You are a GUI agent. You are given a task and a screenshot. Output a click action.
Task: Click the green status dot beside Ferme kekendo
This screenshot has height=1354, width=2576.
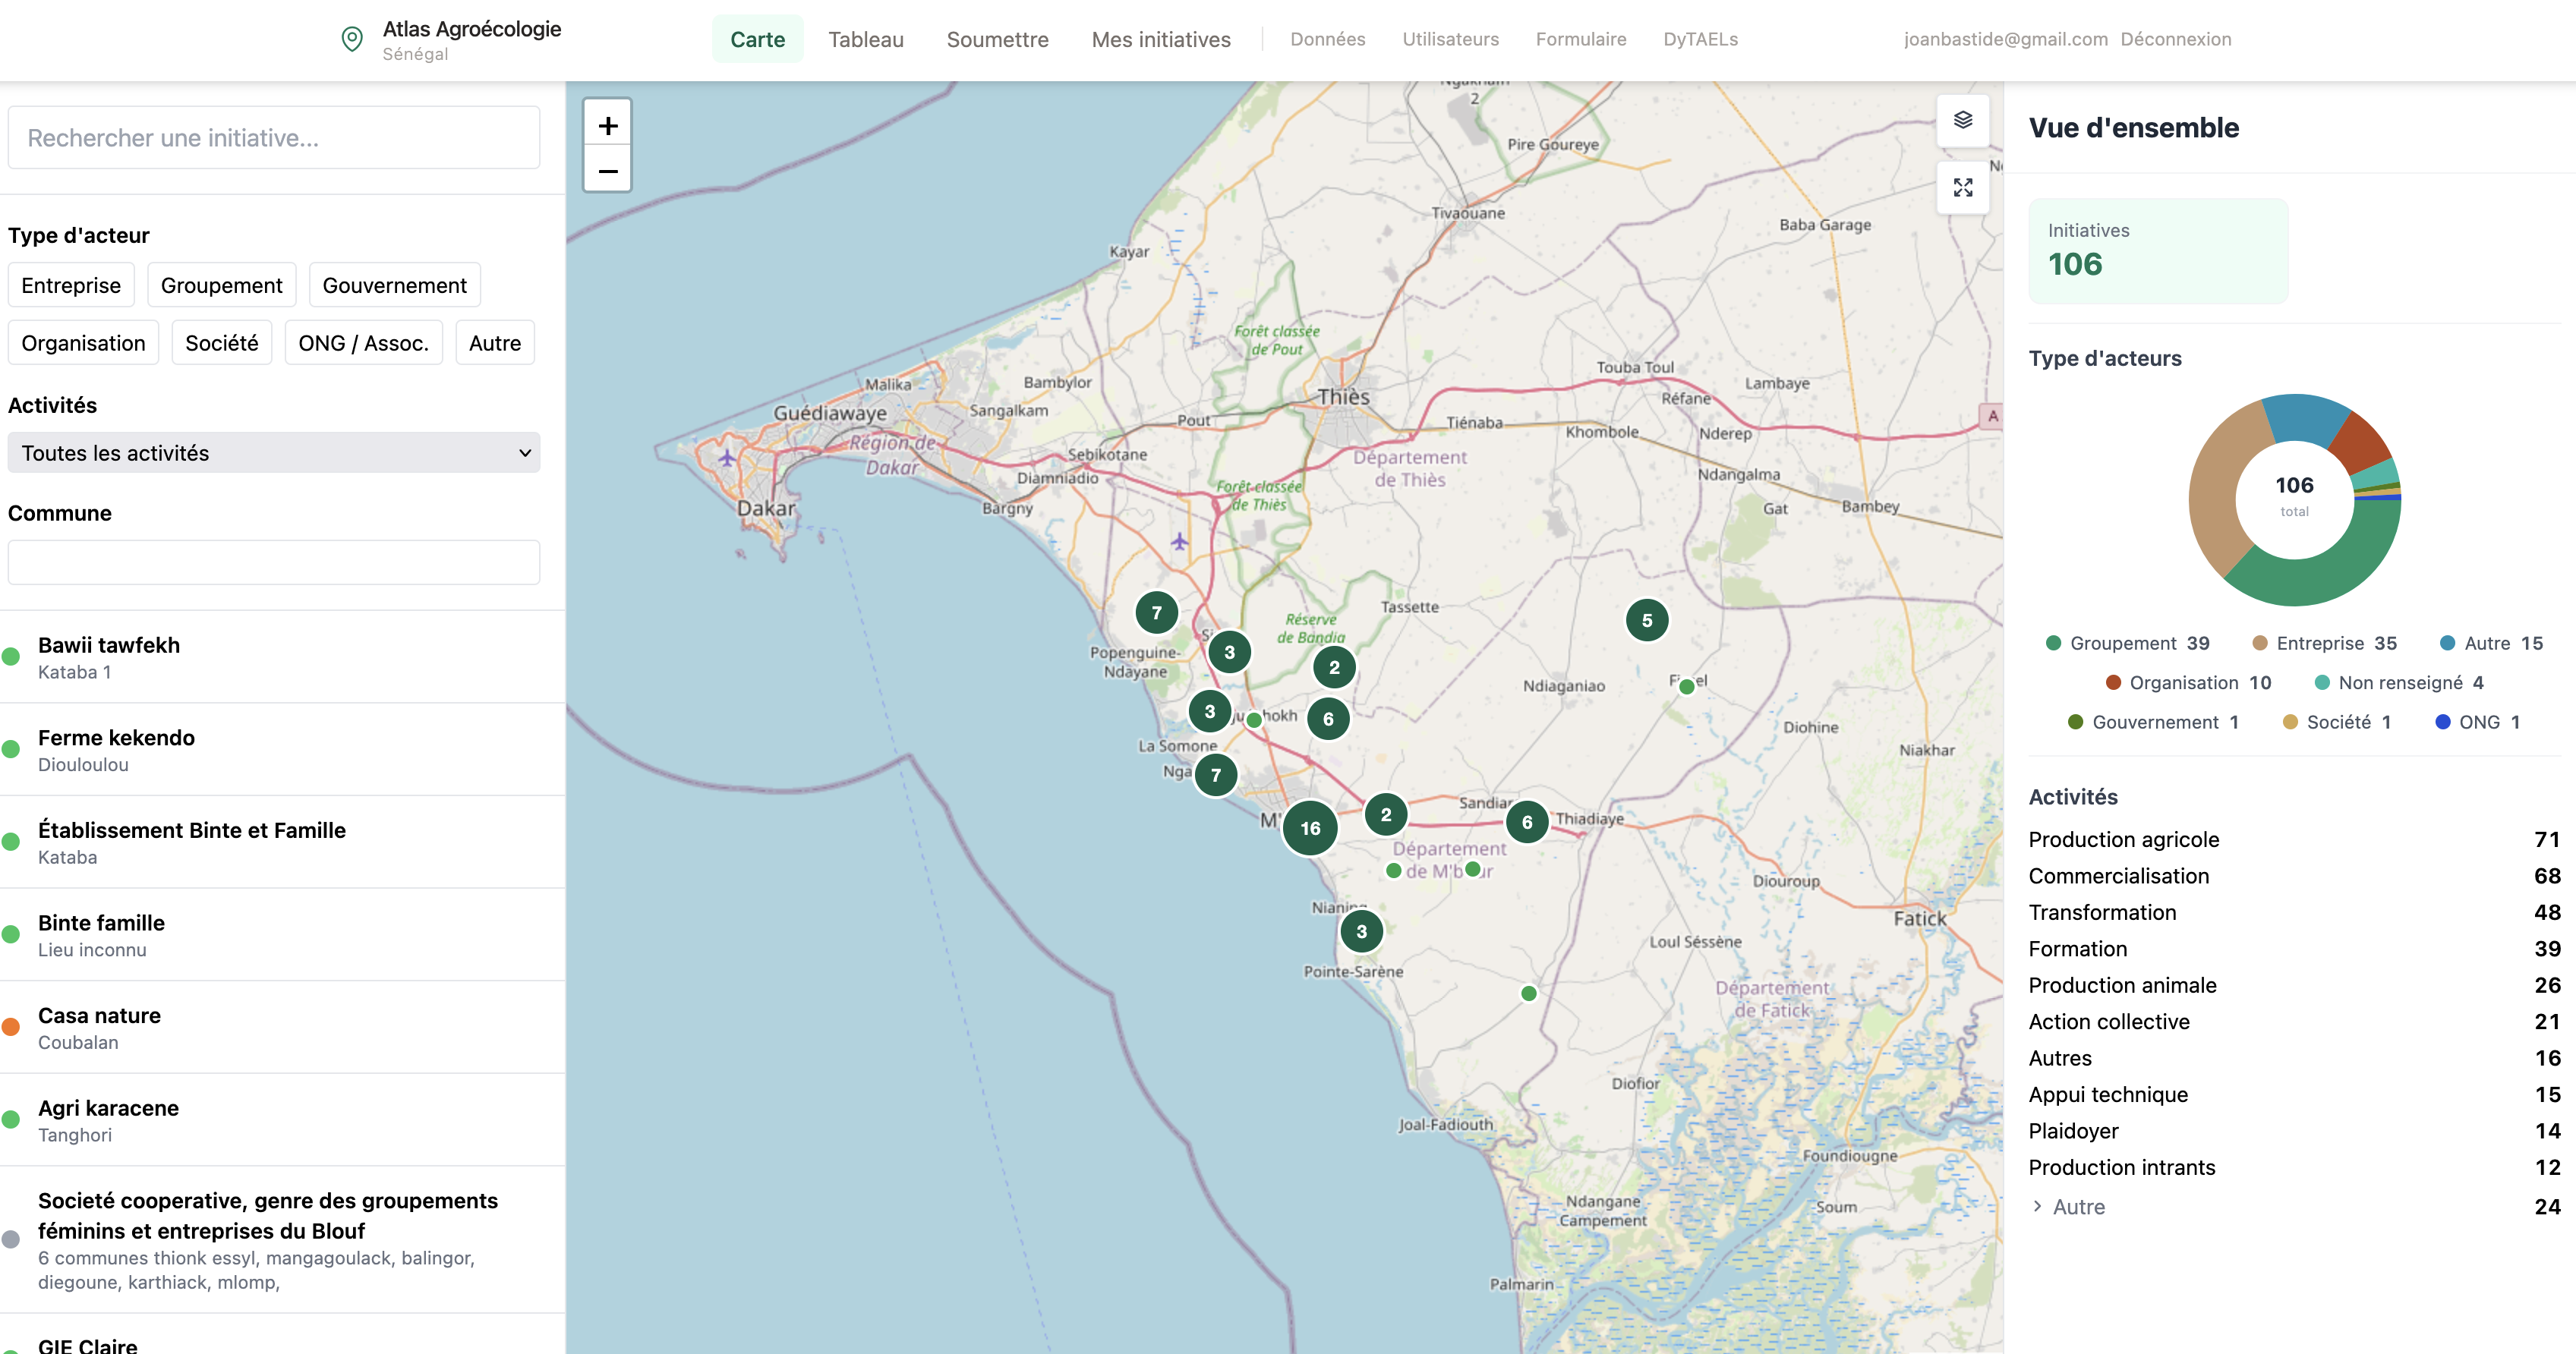tap(11, 749)
